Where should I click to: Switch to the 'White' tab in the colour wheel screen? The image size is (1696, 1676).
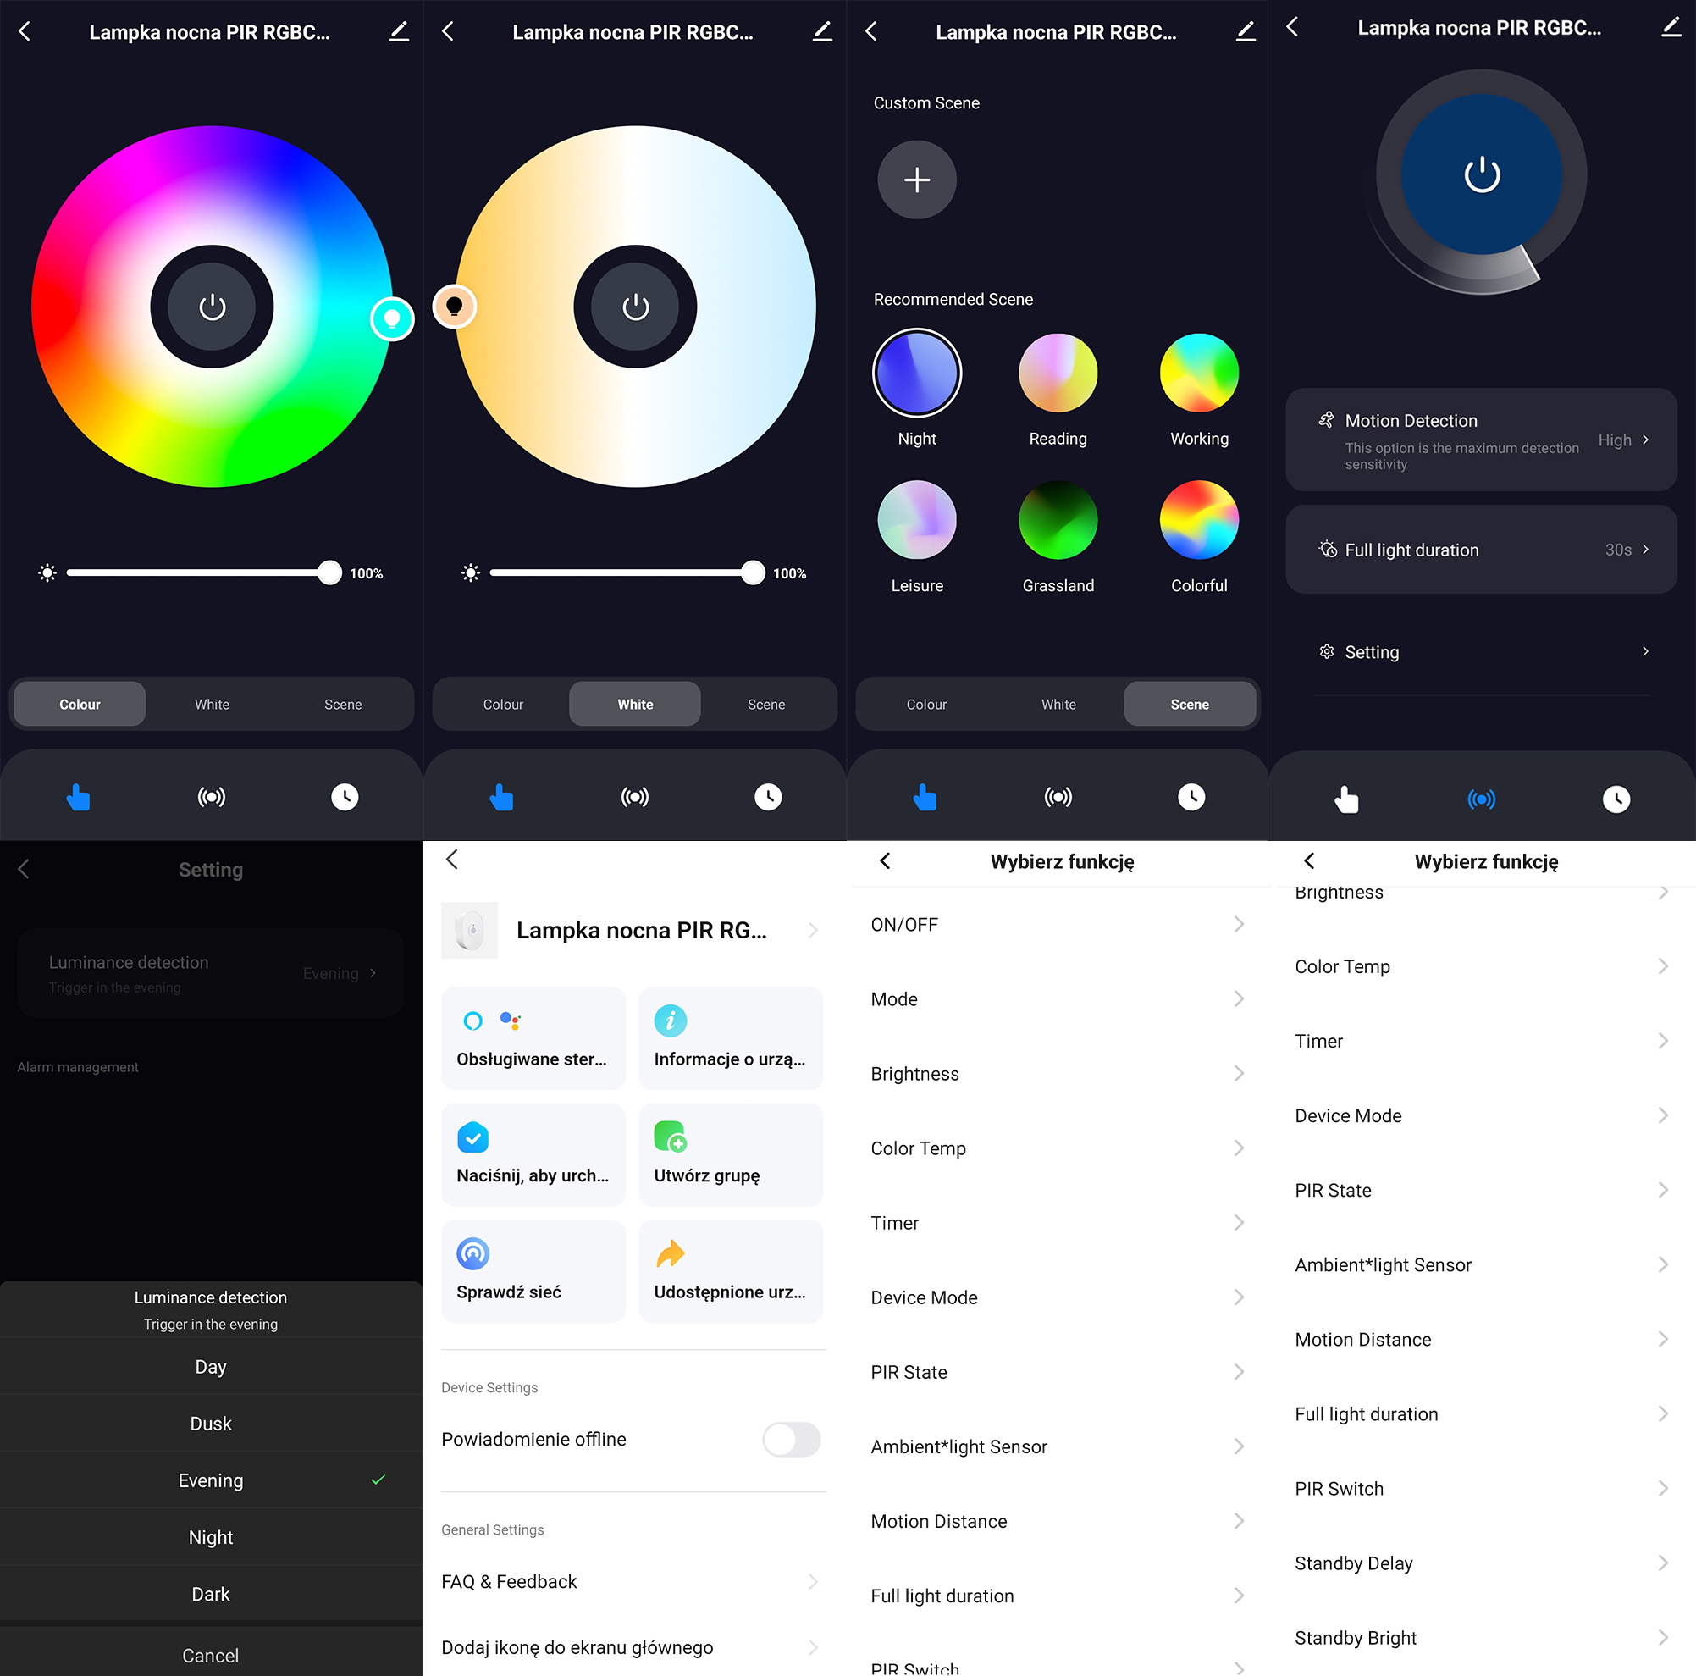click(x=212, y=704)
